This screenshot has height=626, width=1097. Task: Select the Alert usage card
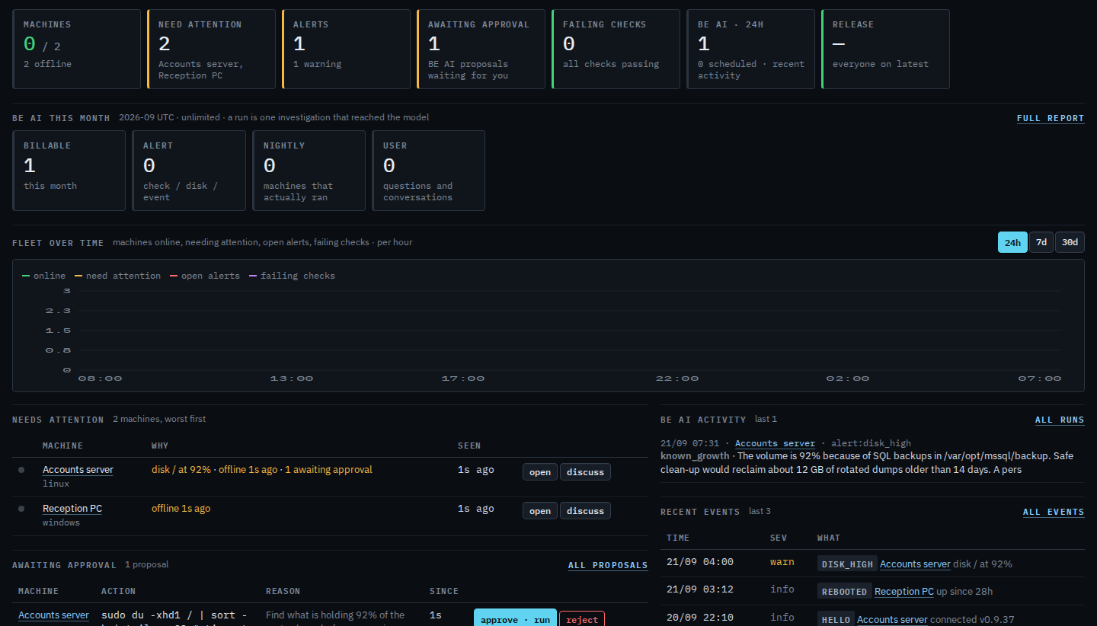(189, 171)
